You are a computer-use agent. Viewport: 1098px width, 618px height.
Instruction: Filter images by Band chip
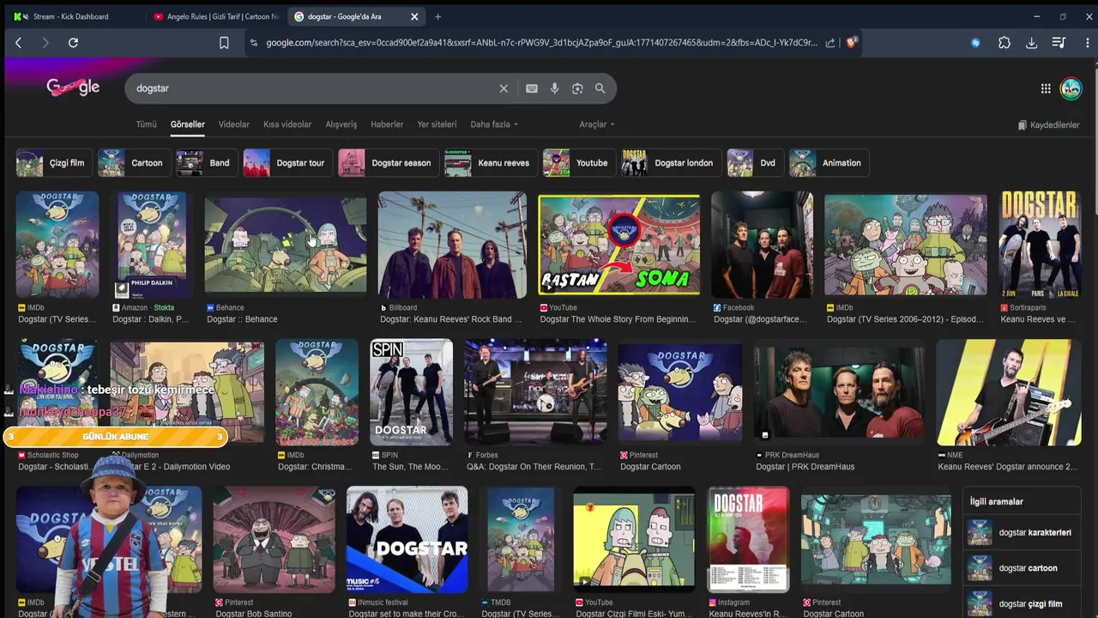[206, 163]
